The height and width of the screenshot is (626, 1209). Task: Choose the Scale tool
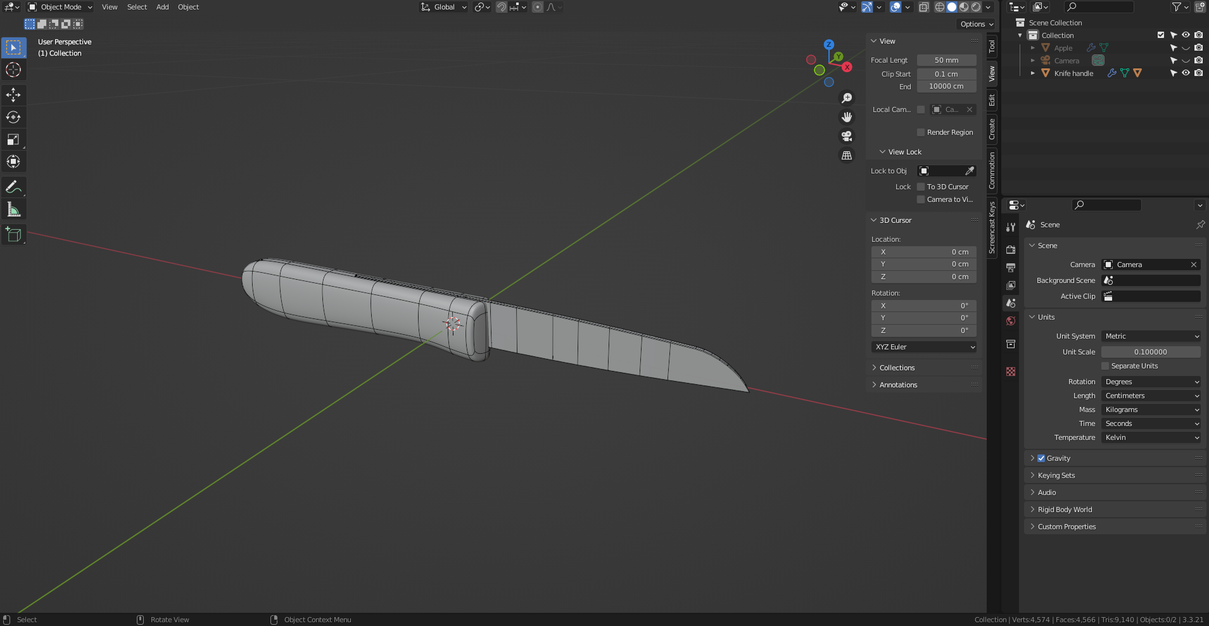13,139
